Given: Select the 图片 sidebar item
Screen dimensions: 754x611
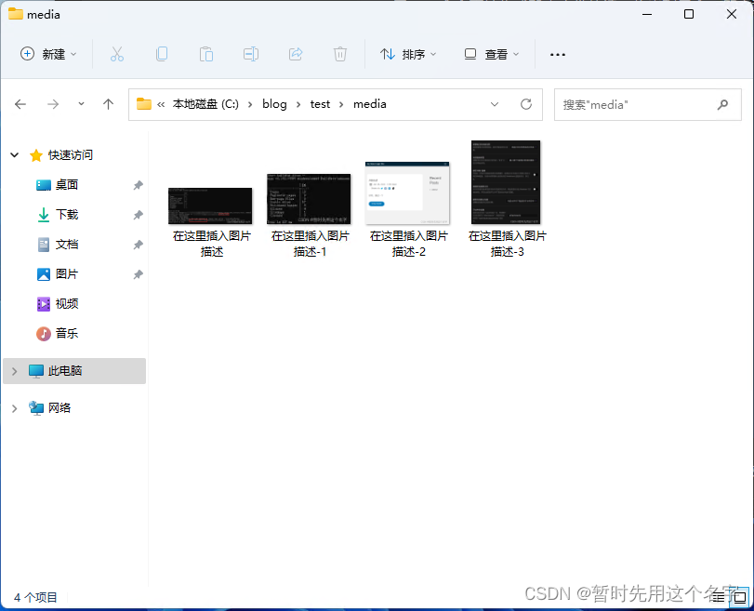Looking at the screenshot, I should click(x=64, y=273).
